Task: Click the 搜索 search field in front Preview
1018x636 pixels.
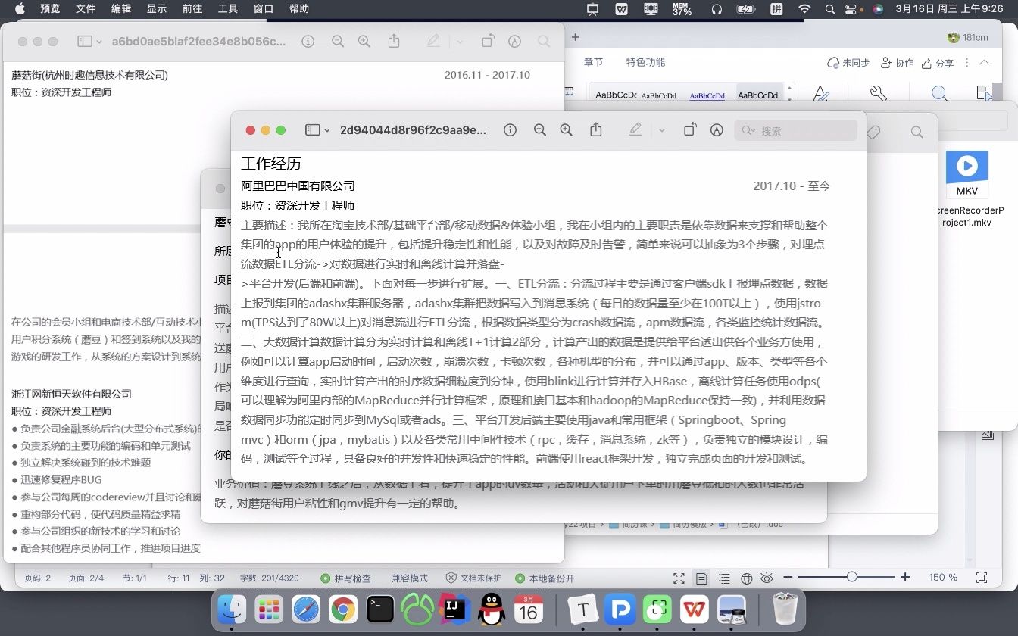Action: click(x=795, y=130)
